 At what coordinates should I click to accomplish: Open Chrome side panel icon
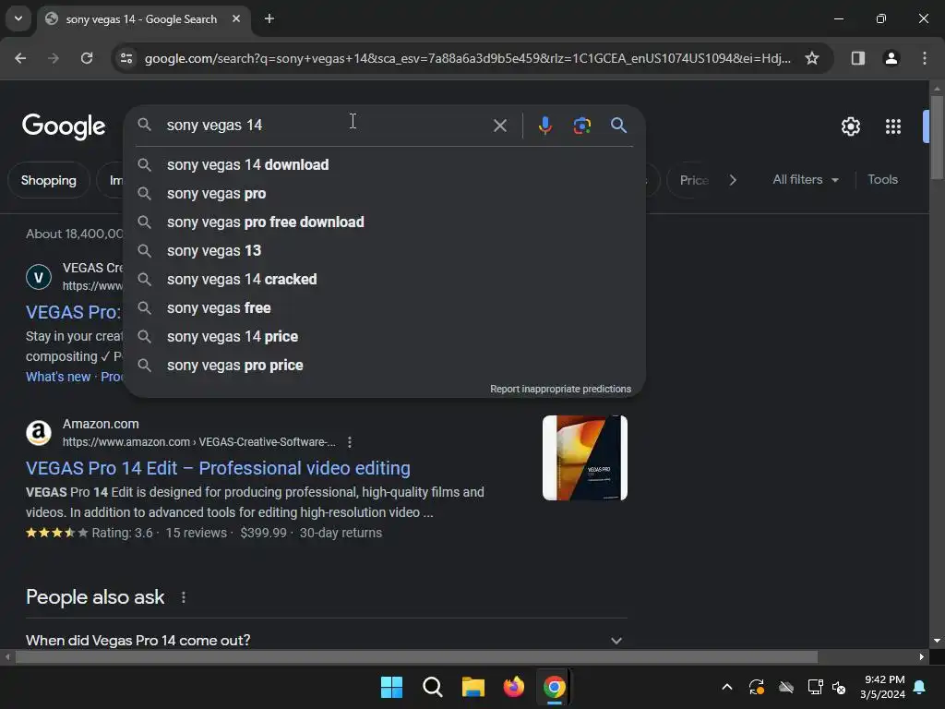(x=857, y=58)
